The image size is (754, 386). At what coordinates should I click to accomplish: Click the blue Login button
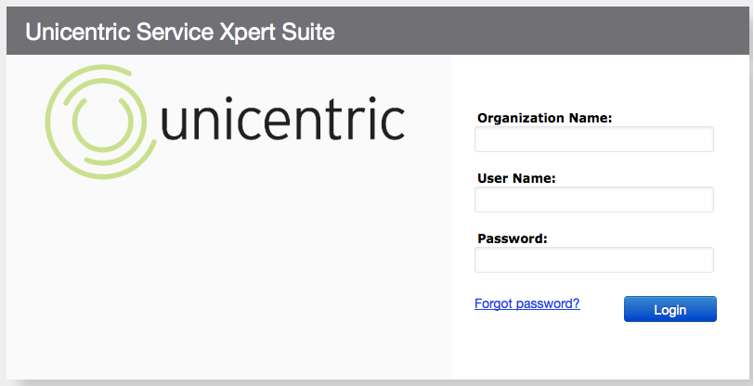[670, 309]
